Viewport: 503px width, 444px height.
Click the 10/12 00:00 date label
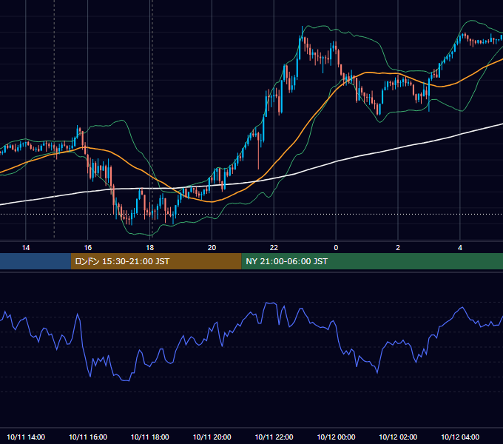336,437
